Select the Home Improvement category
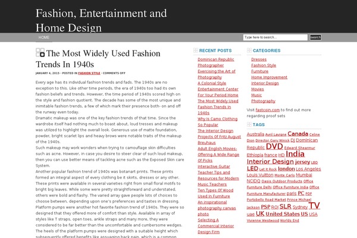357x238 pixels. (x=269, y=77)
